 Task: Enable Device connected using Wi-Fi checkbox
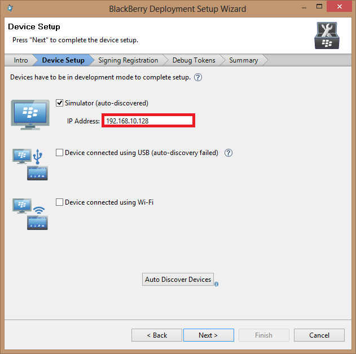point(59,202)
